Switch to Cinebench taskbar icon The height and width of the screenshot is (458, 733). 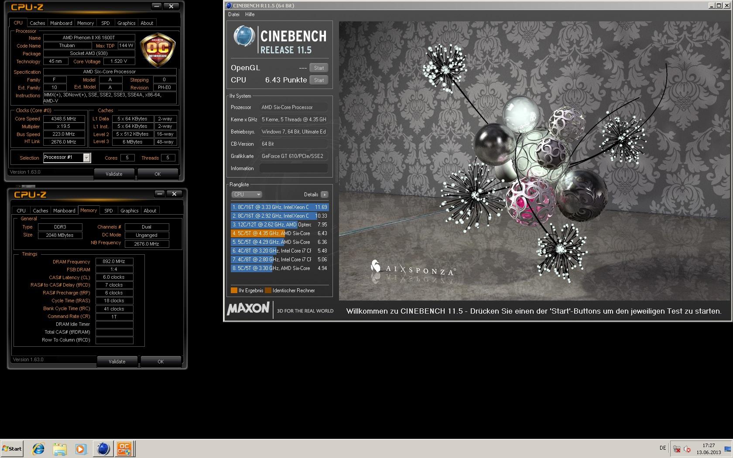(x=103, y=449)
